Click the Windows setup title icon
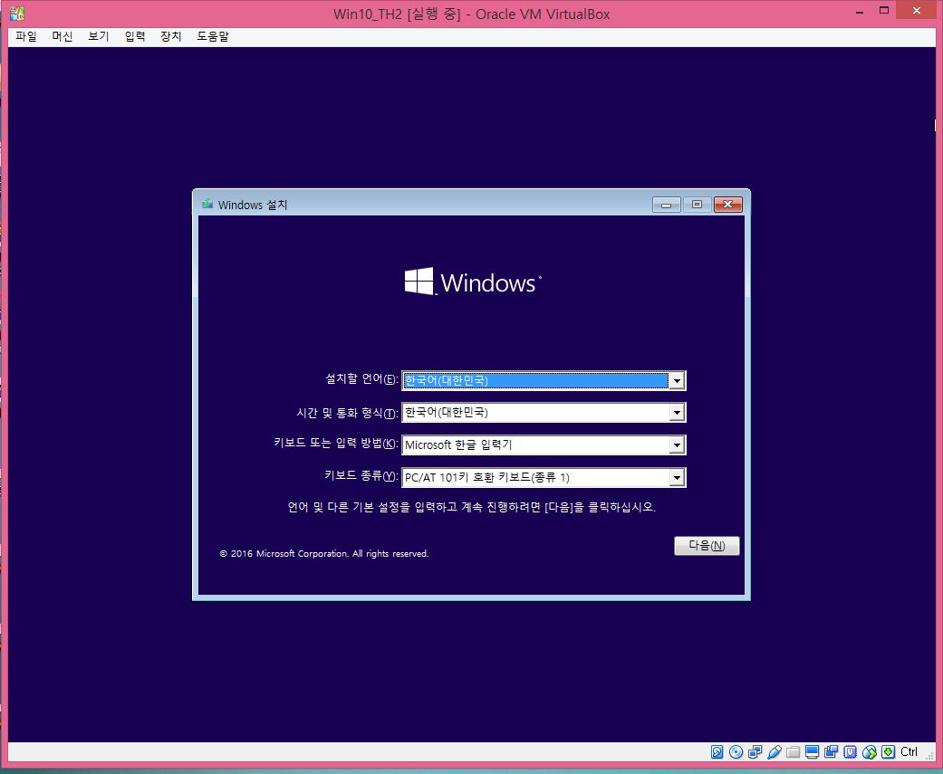 point(207,204)
